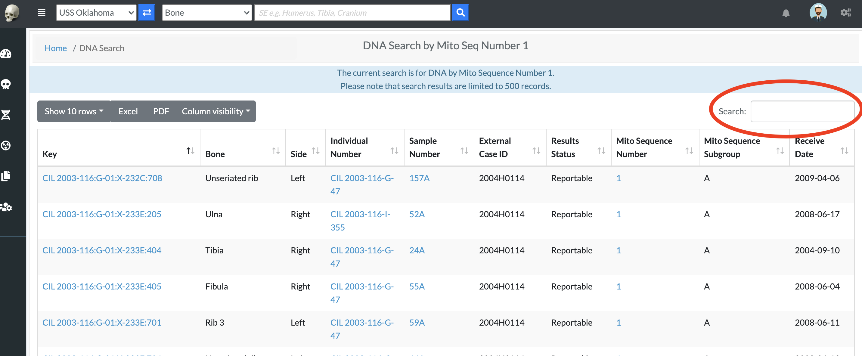This screenshot has height=356, width=862.
Task: Open individual number in the Fibula row
Action: 362,293
